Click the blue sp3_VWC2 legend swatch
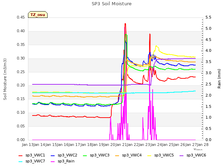This screenshot has height=168, width=224. (53, 155)
